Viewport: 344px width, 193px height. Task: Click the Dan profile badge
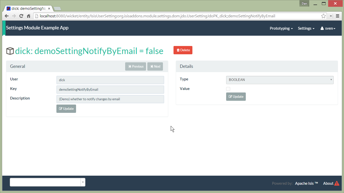(304, 4)
